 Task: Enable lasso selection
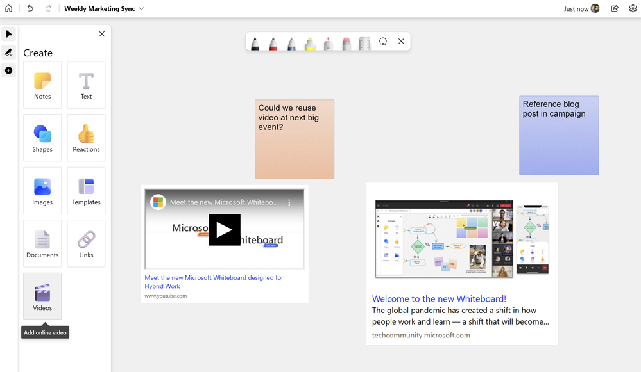click(383, 42)
